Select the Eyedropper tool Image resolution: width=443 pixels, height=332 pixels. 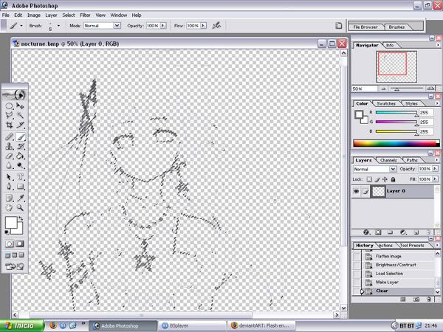[x=20, y=198]
